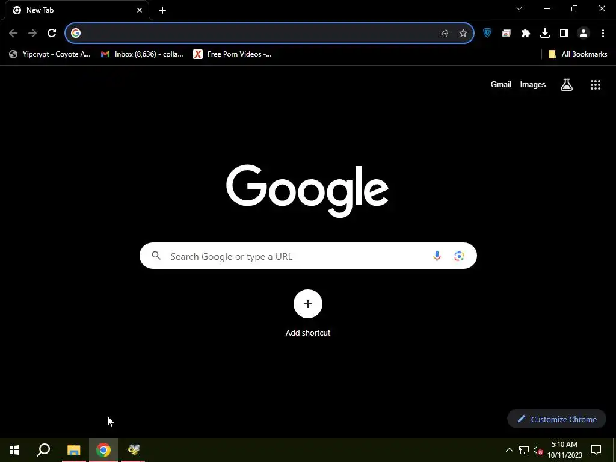
Task: Click the magnifier icon in the search box
Action: [x=156, y=256]
